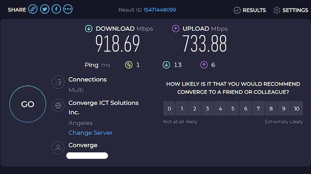311x174 pixels.
Task: Open the Results page
Action: 250,10
